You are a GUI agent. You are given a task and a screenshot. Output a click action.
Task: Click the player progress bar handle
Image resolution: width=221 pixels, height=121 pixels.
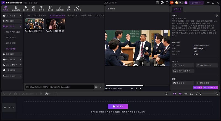coord(143,85)
